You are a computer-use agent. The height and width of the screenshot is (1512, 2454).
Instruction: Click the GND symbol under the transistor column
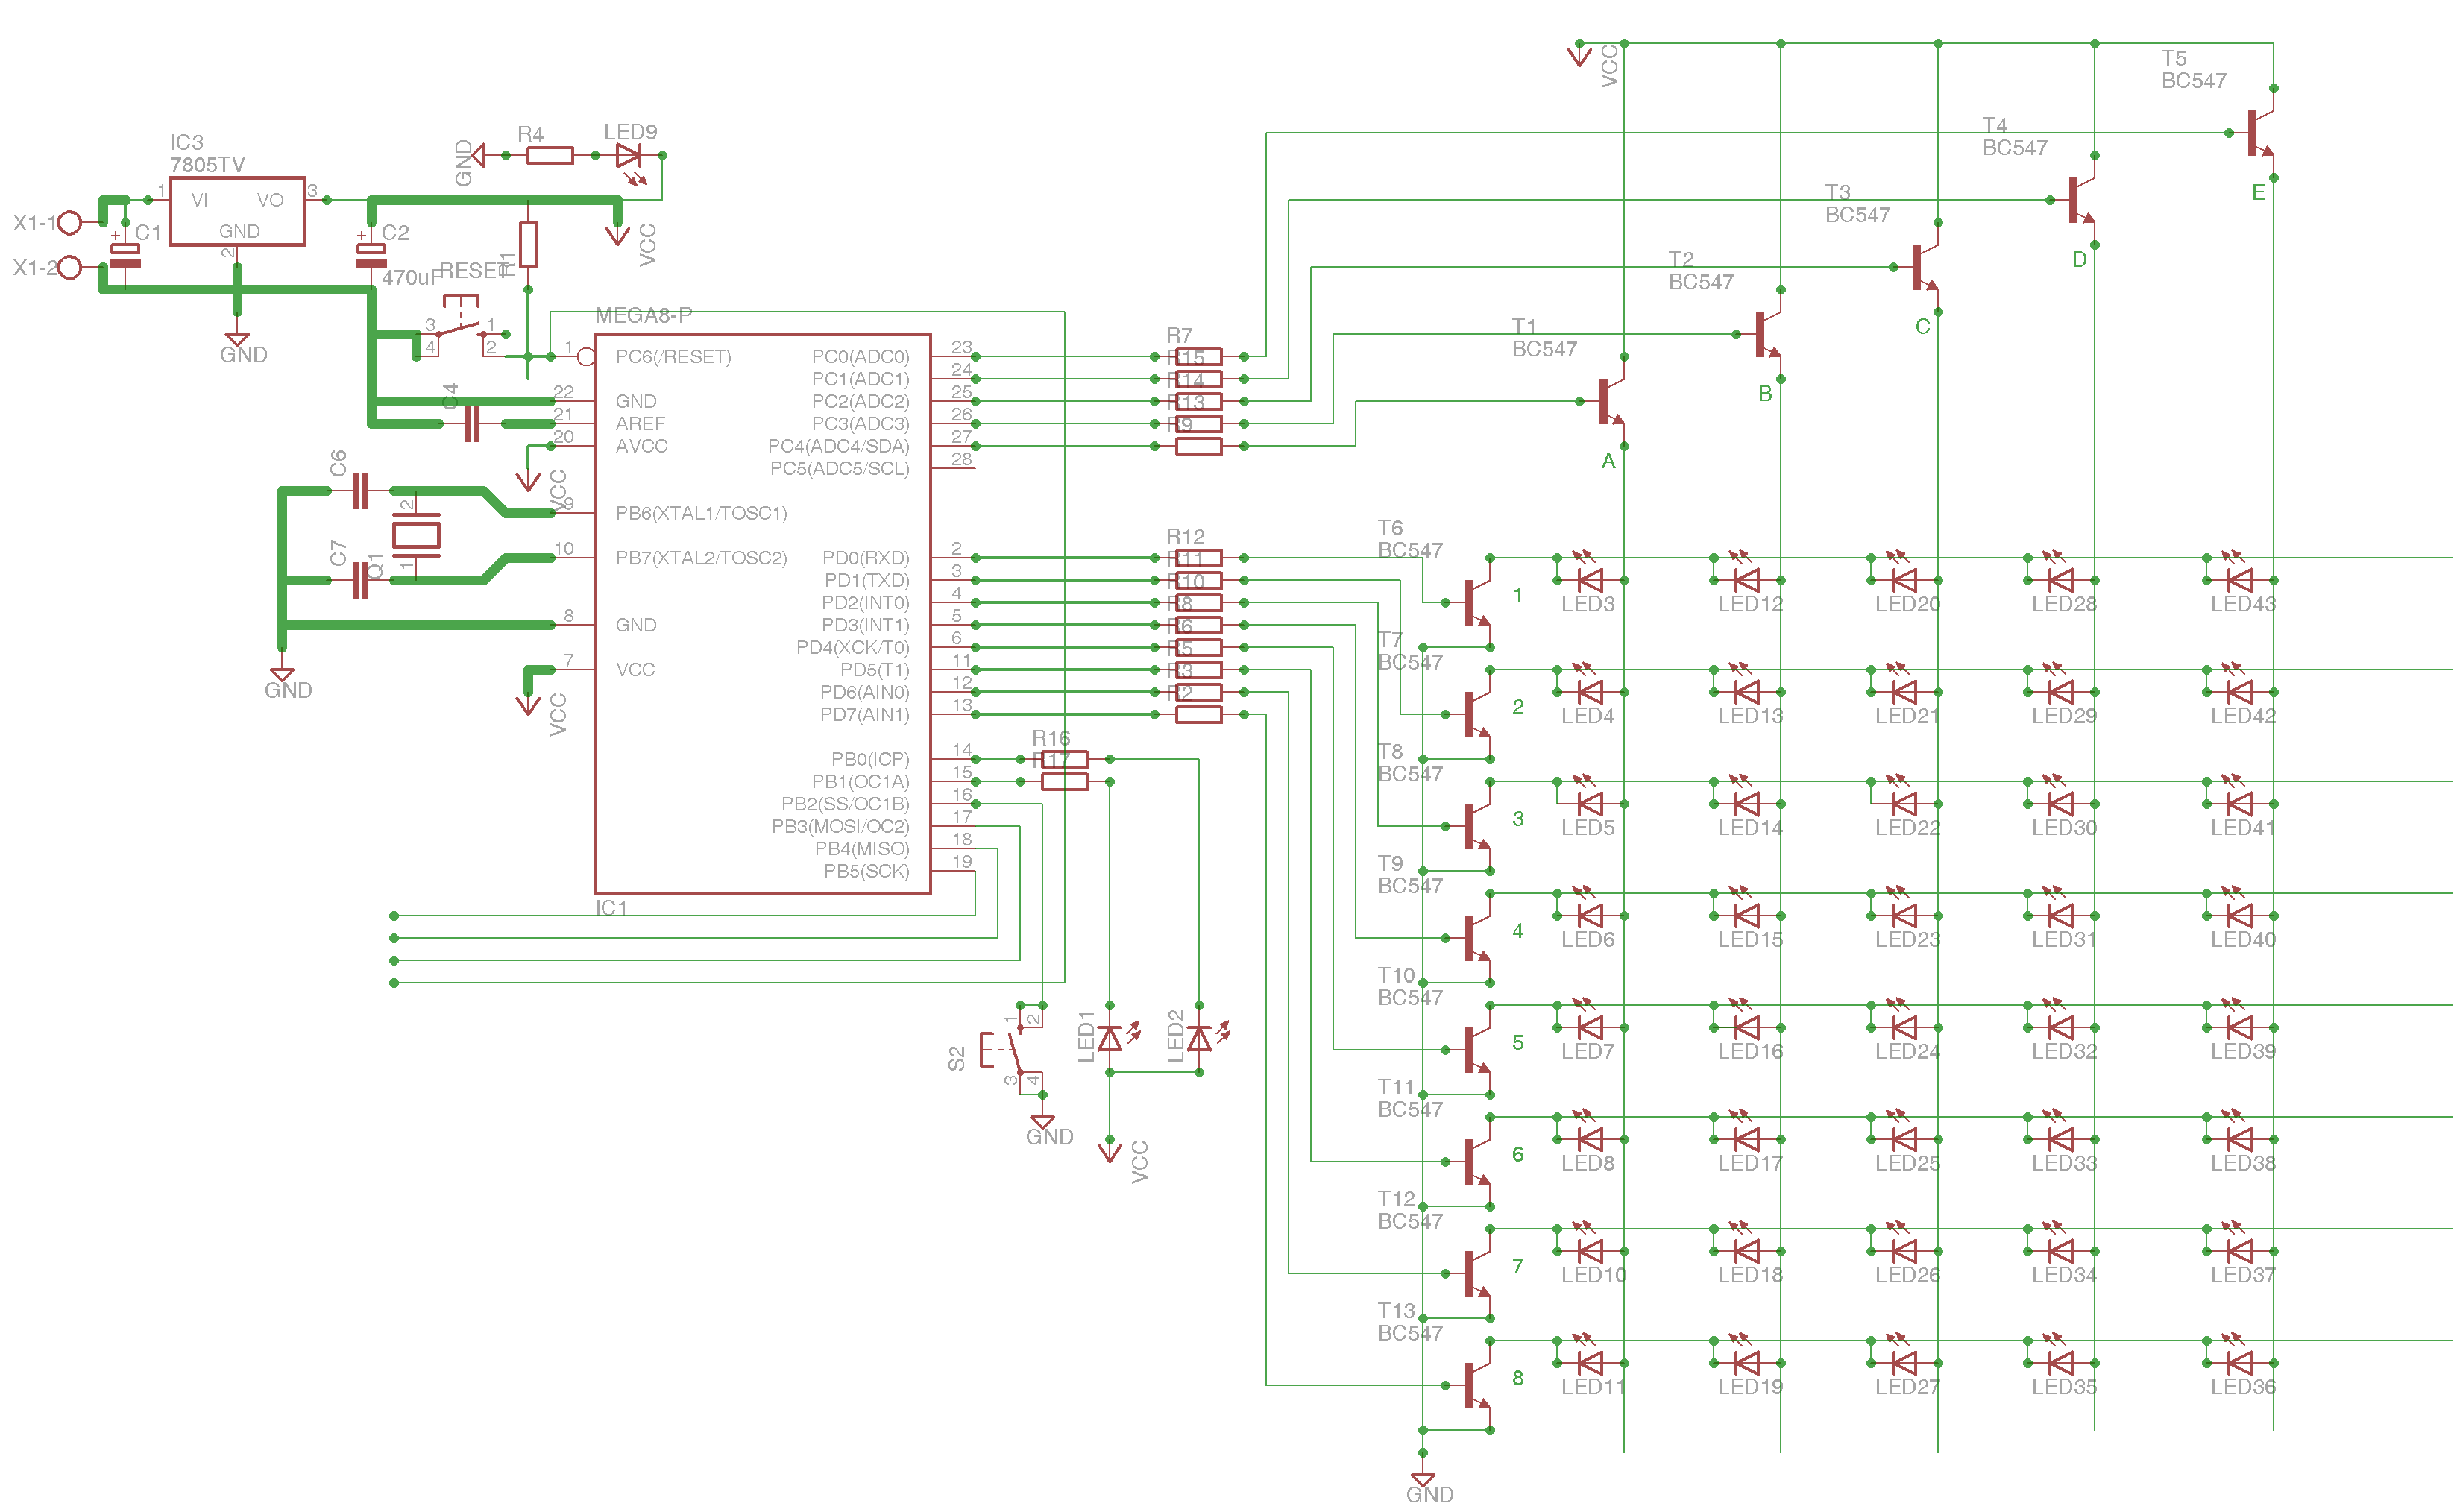click(x=1422, y=1480)
